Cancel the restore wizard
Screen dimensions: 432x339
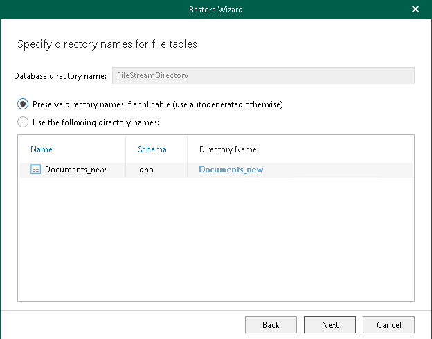[x=388, y=324]
